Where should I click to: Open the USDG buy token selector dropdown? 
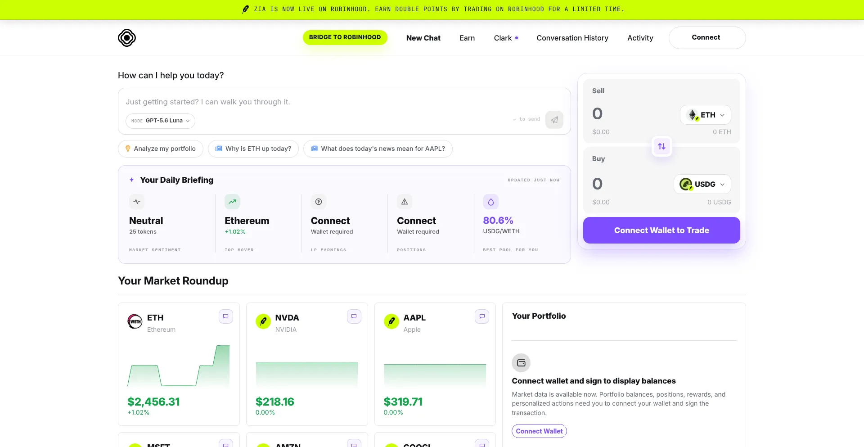[702, 184]
